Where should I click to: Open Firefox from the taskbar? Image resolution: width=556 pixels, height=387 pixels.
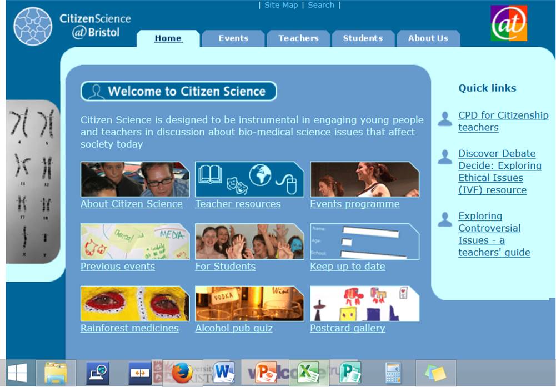(x=182, y=373)
